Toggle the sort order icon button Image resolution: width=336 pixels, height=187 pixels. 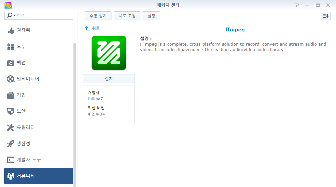coord(326,16)
